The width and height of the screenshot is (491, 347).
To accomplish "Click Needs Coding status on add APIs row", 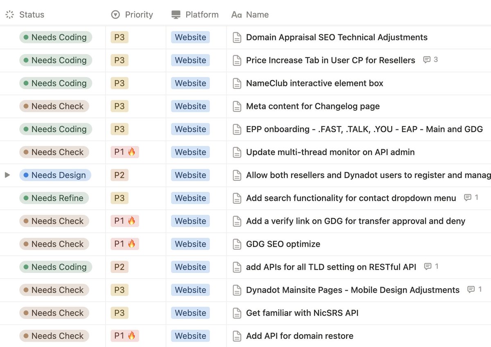I will 56,267.
